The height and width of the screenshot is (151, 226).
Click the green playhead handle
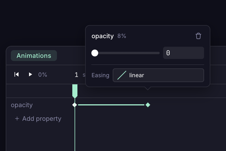point(75,91)
